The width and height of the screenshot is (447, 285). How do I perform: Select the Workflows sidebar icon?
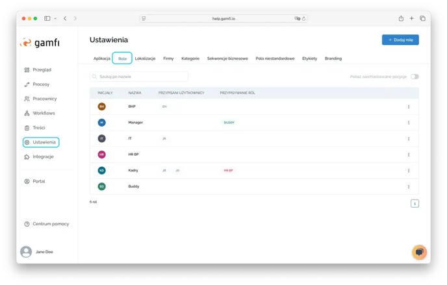(27, 113)
